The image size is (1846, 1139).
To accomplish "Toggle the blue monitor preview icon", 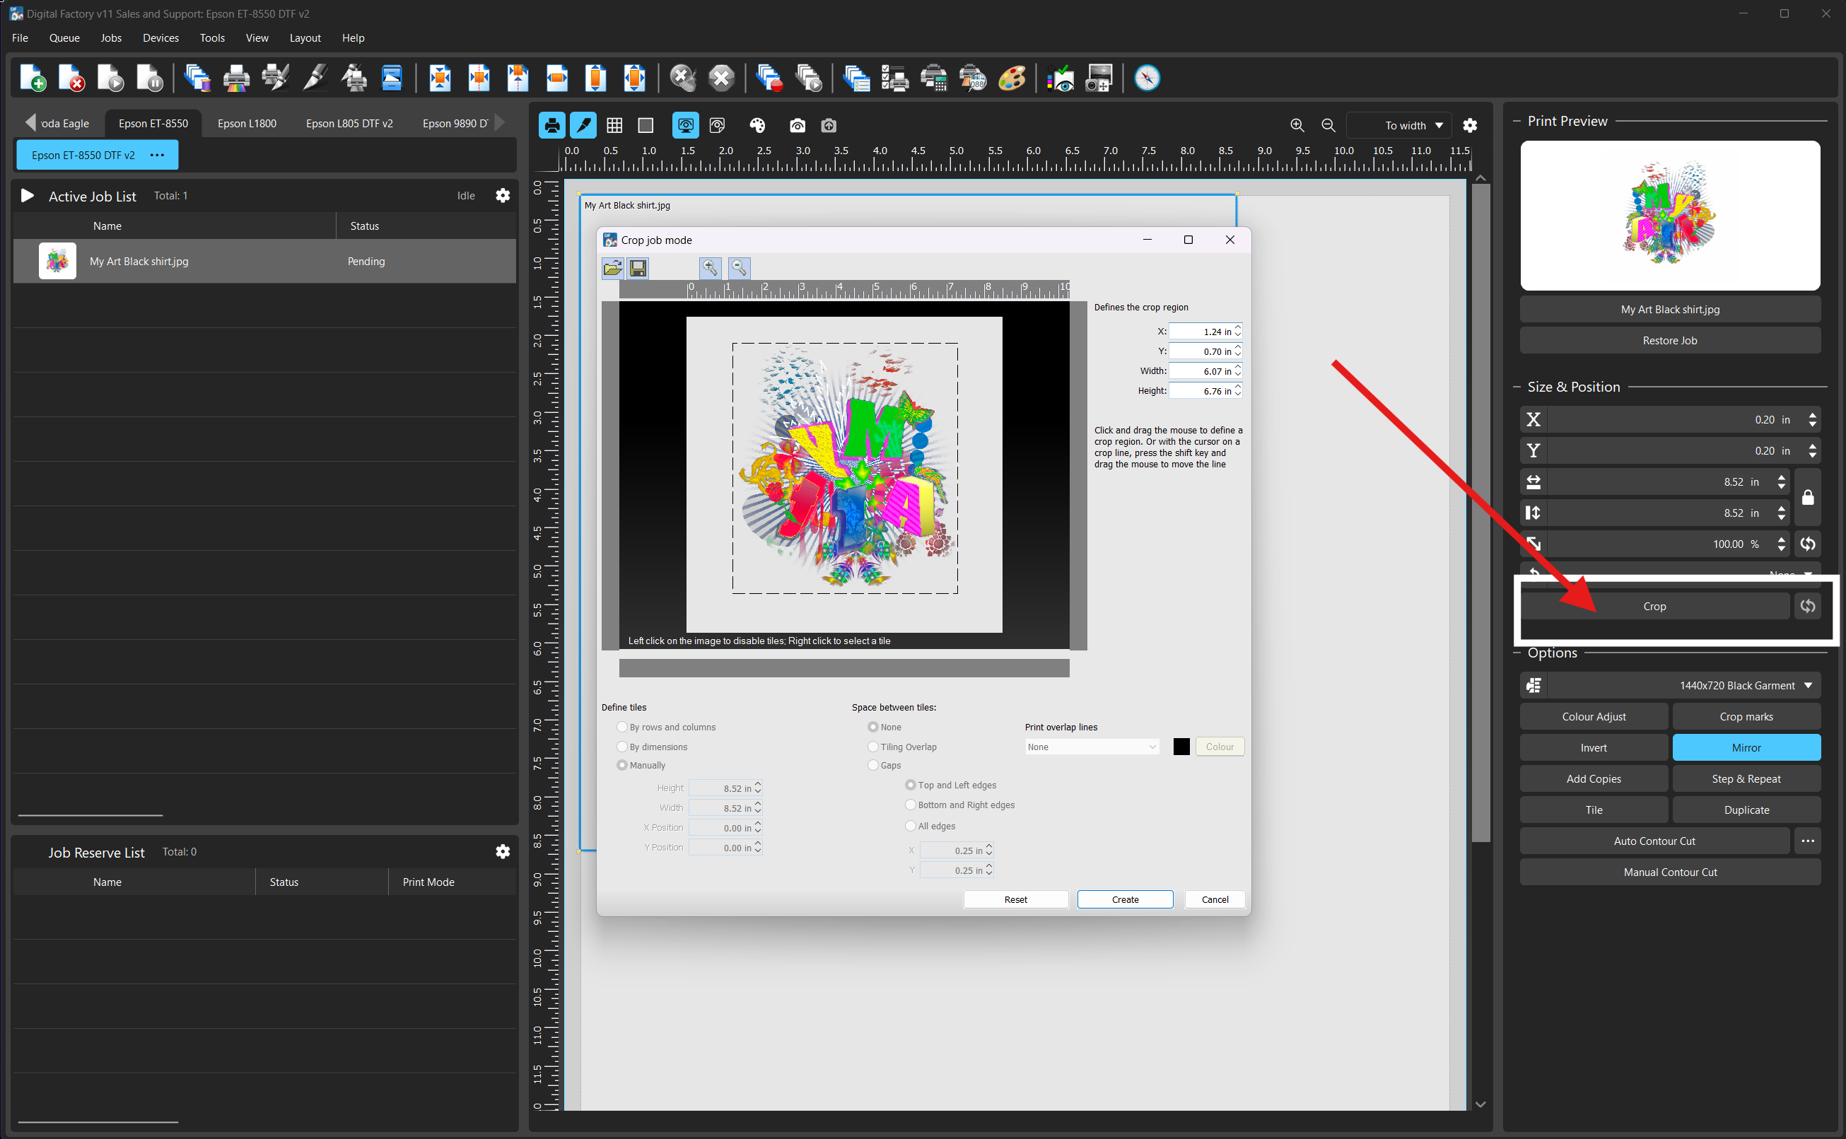I will pyautogui.click(x=685, y=125).
